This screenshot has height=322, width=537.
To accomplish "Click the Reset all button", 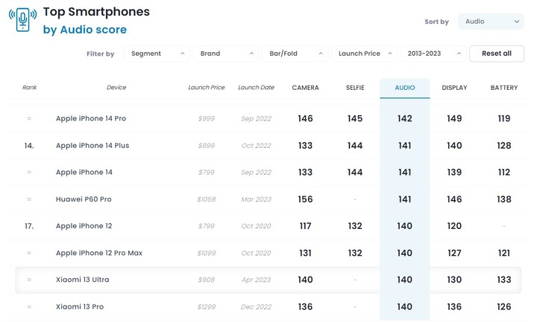I will click(x=497, y=54).
